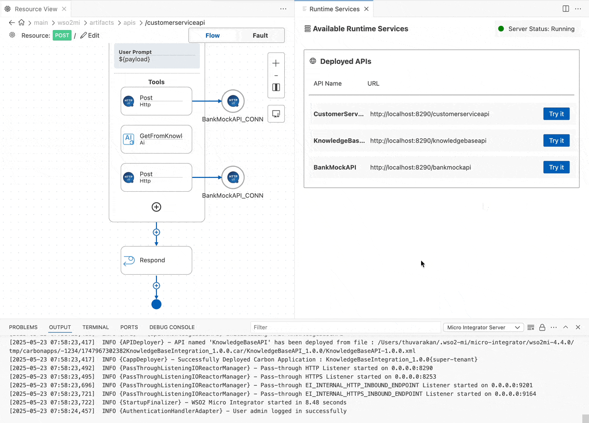Select 'wso2mi' breadcrumb segment
Screen dimensions: 589x423
(x=69, y=22)
